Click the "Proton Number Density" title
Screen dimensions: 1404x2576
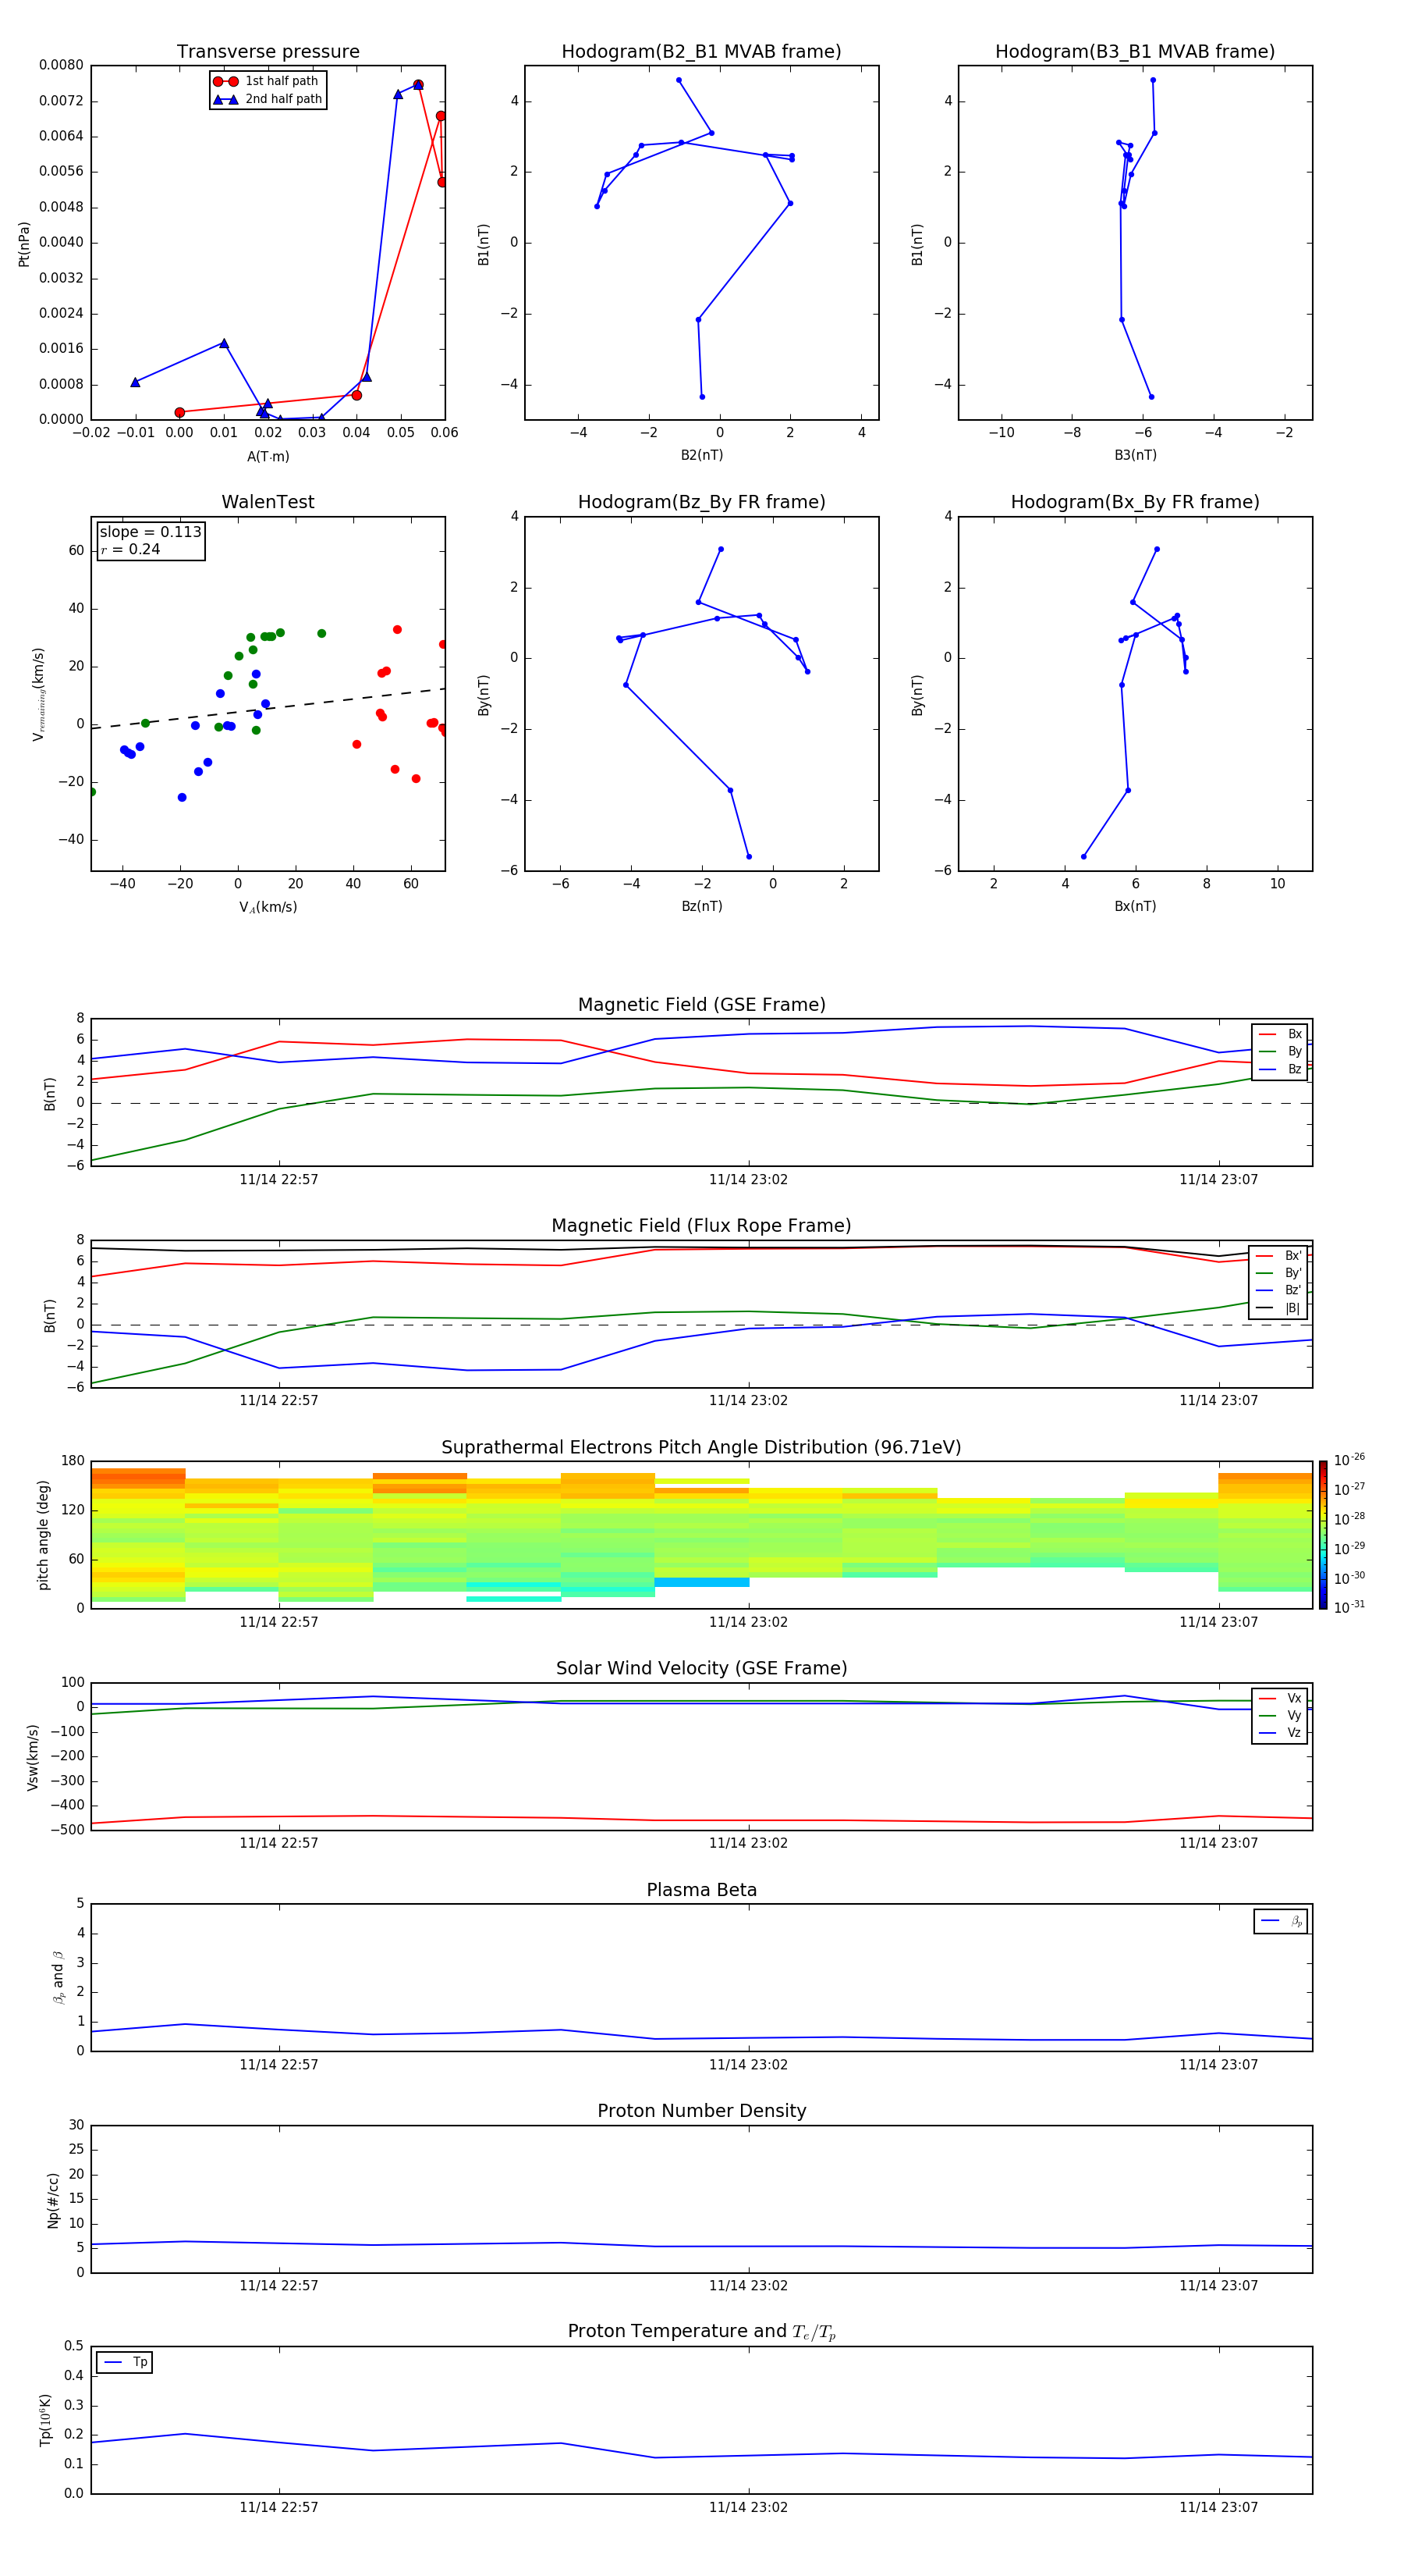[701, 2111]
